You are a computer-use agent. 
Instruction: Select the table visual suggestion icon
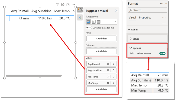pyautogui.click(x=99, y=22)
